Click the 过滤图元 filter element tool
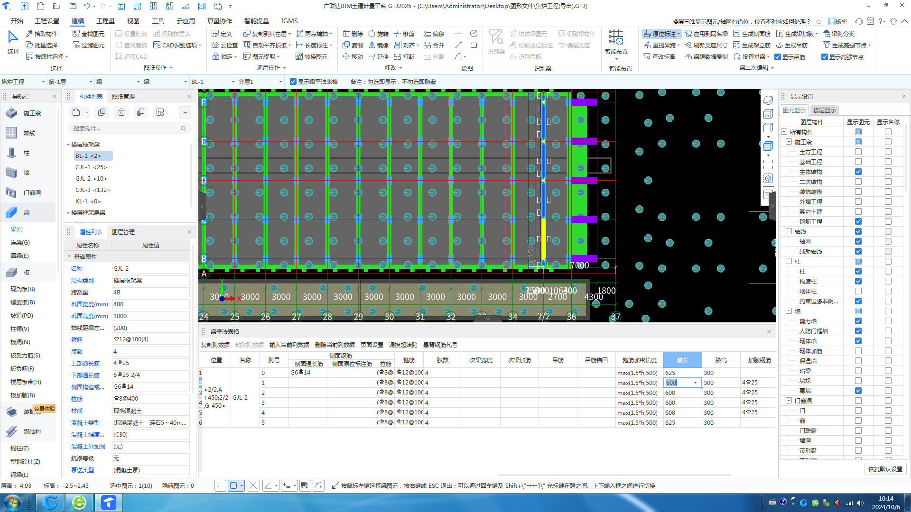This screenshot has width=911, height=512. click(88, 45)
